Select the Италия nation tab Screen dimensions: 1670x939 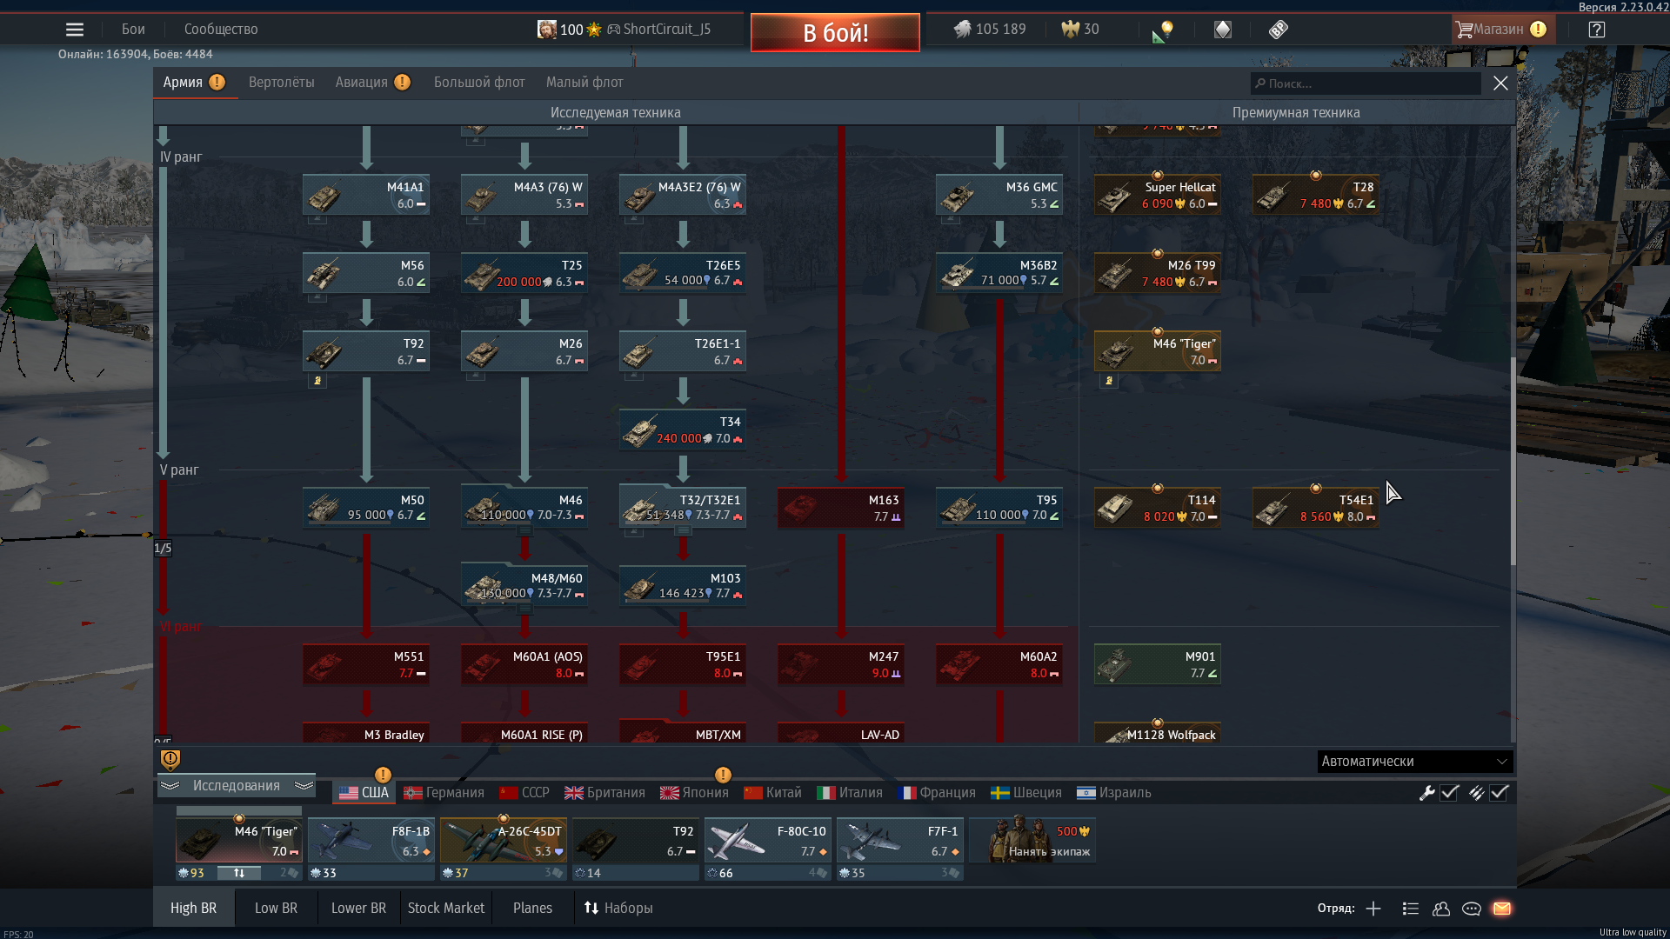[850, 793]
